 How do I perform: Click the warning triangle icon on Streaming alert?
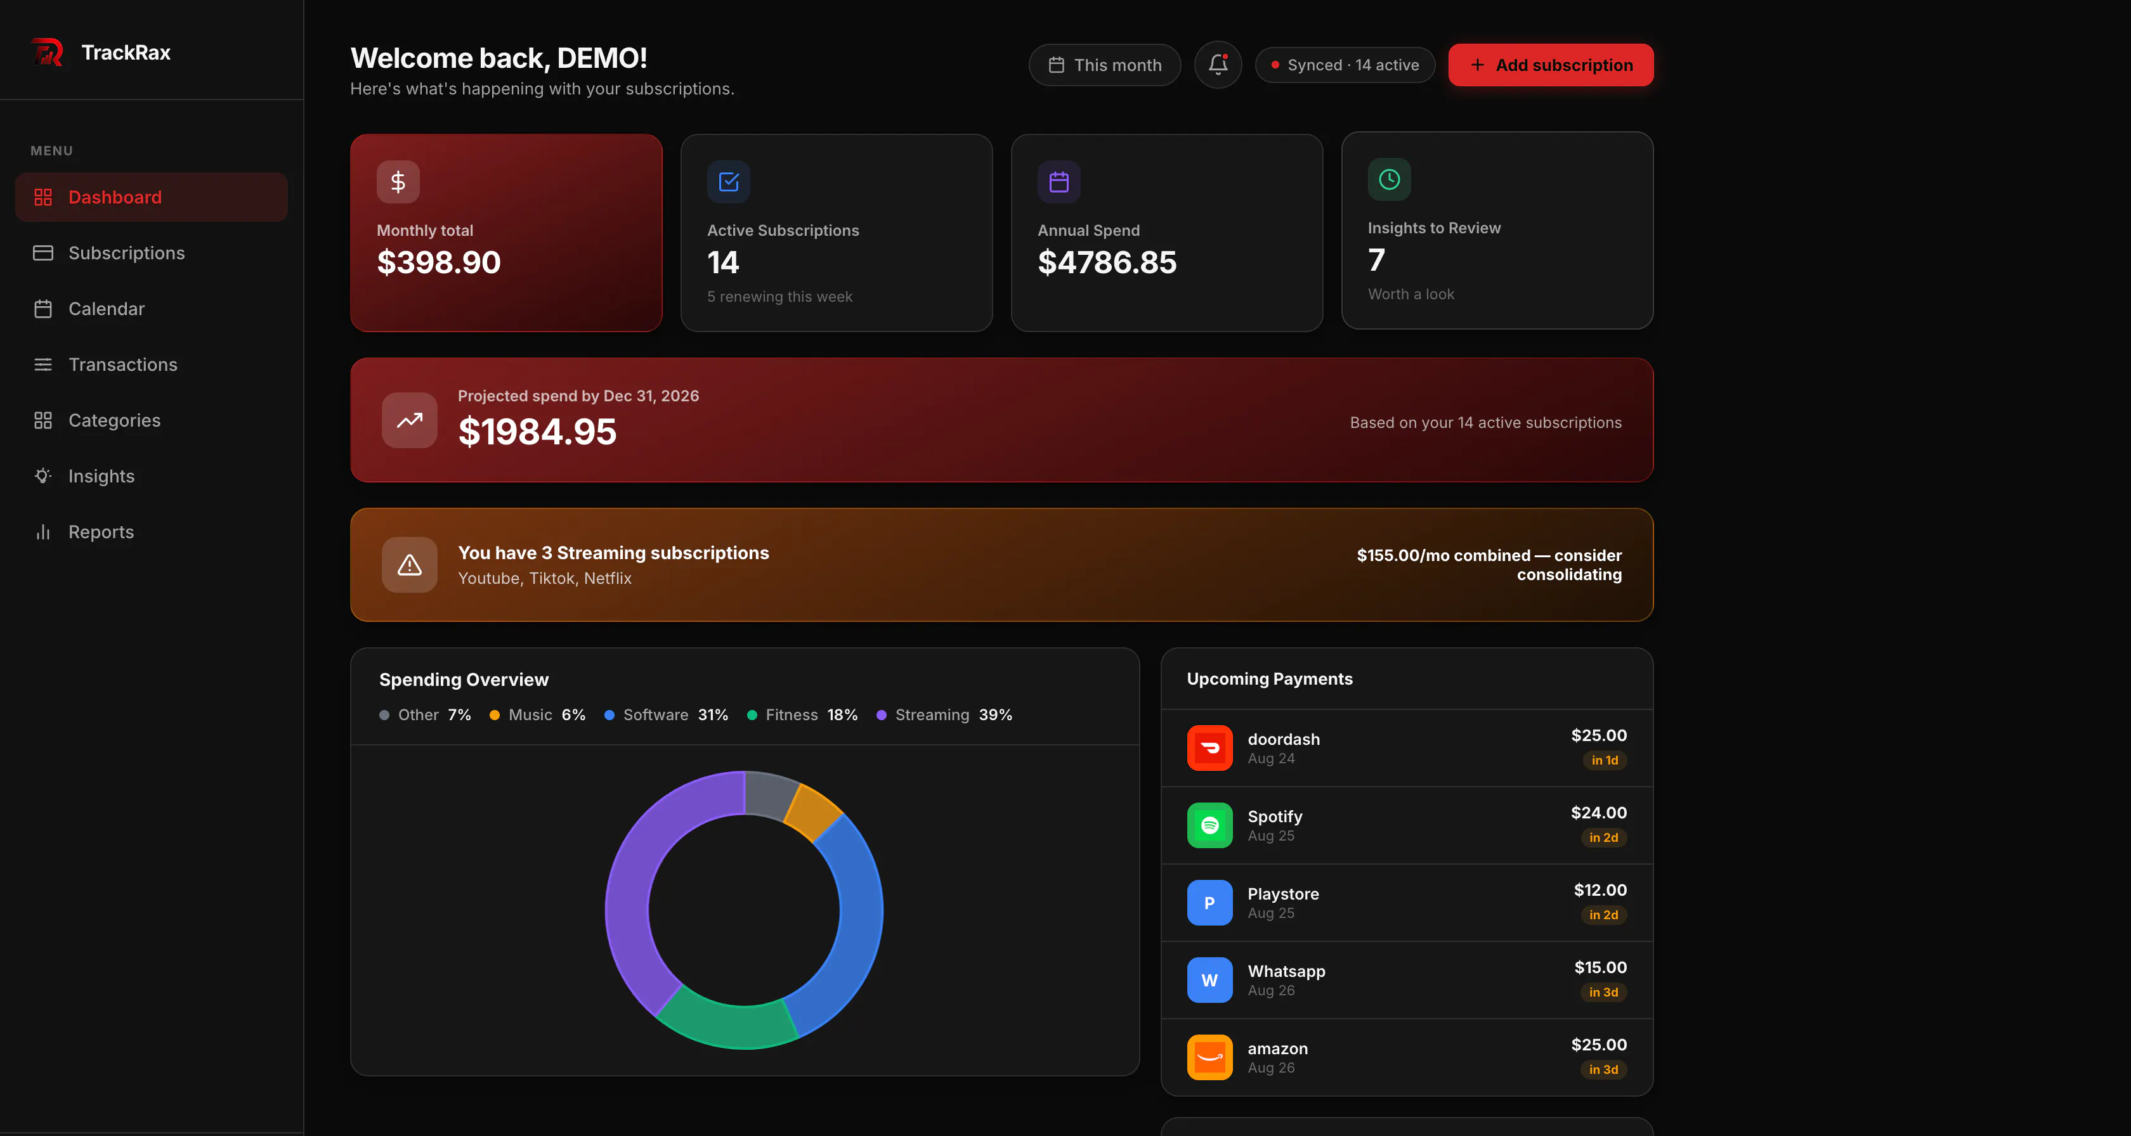click(x=410, y=565)
